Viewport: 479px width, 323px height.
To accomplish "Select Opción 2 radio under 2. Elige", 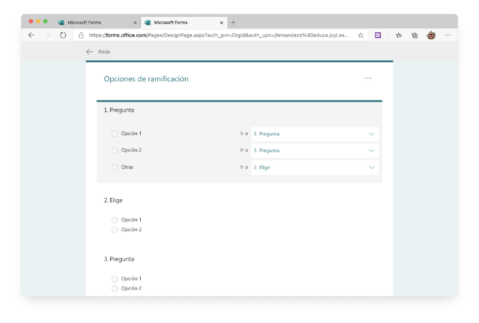I will [114, 230].
